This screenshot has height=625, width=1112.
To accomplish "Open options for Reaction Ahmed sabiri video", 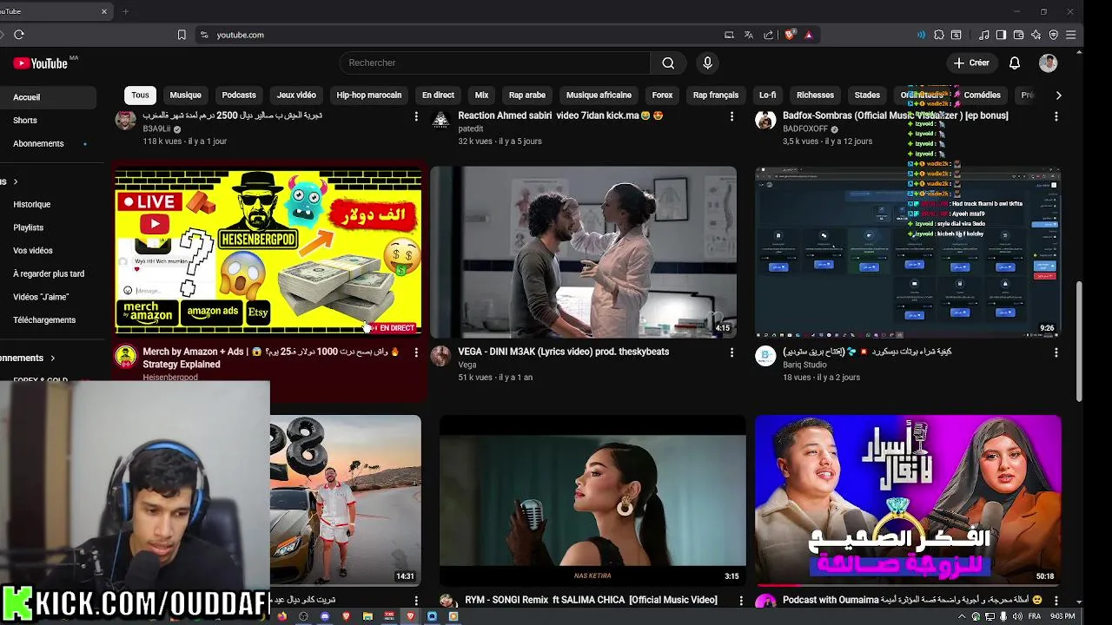I will 731,116.
